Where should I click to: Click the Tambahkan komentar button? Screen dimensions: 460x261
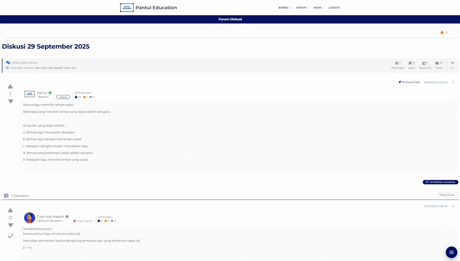click(440, 182)
